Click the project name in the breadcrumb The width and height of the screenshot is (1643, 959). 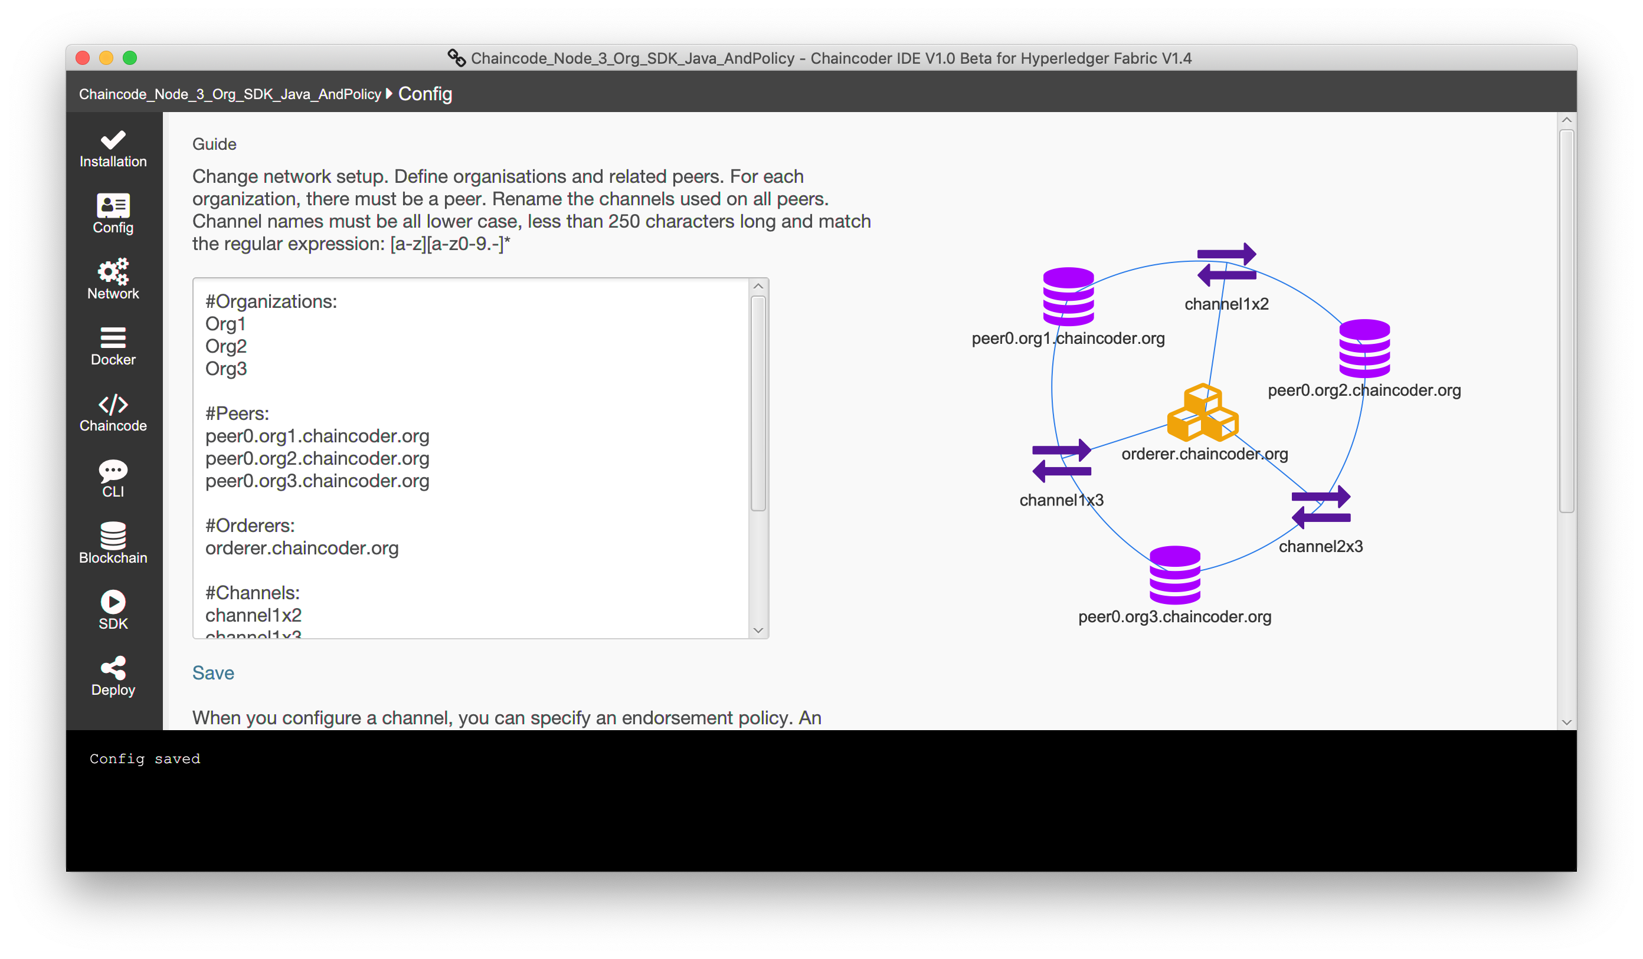tap(230, 94)
